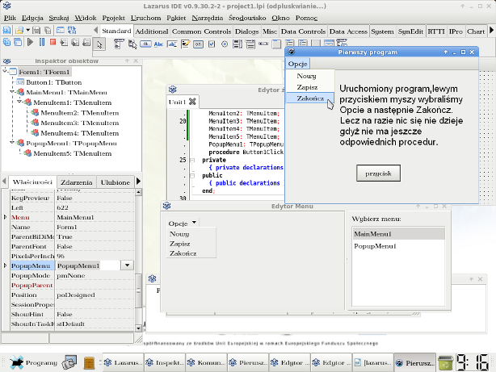This screenshot has width=496, height=372.
Task: Pick the TScrollBar component icon
Action: [x=263, y=44]
